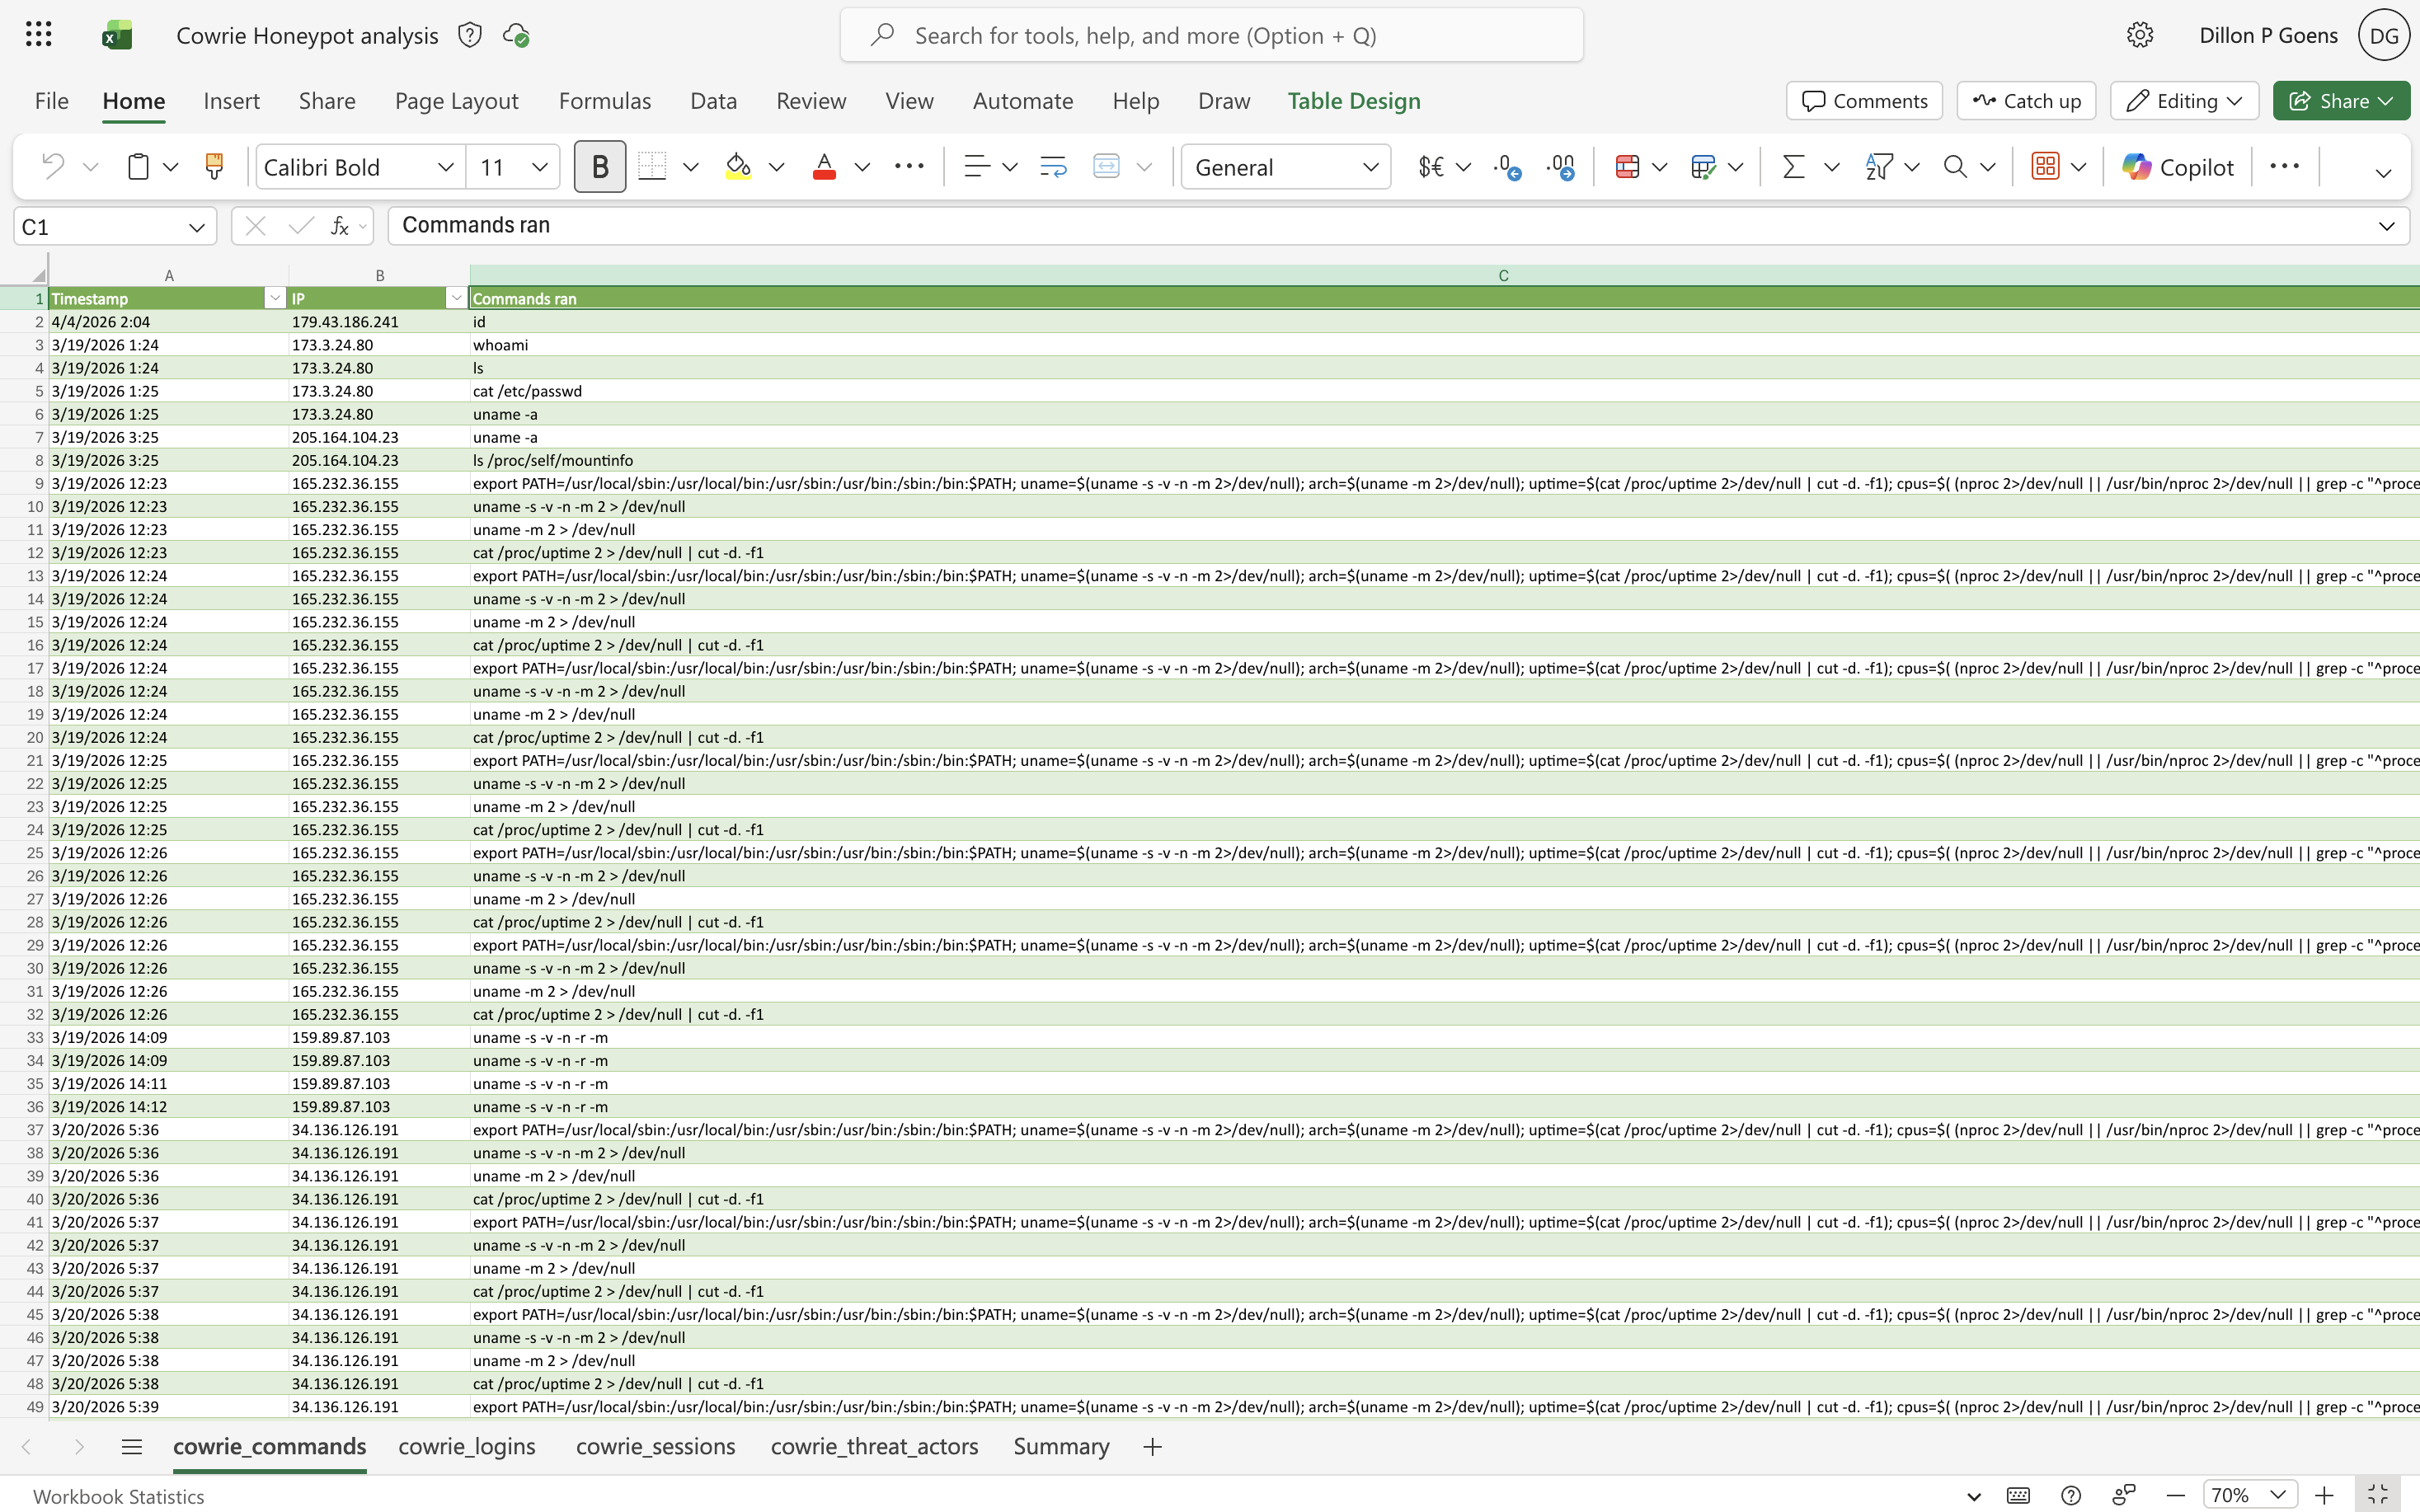Click the Find magnifier icon in ribbon
The height and width of the screenshot is (1512, 2420).
1954,166
